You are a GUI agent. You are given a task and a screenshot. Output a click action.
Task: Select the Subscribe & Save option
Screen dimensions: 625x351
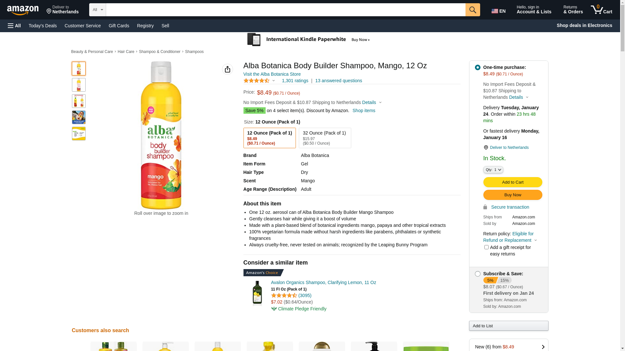pyautogui.click(x=478, y=274)
